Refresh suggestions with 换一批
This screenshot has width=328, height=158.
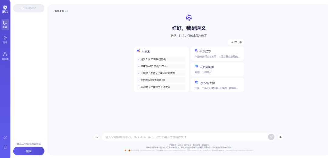click(236, 42)
